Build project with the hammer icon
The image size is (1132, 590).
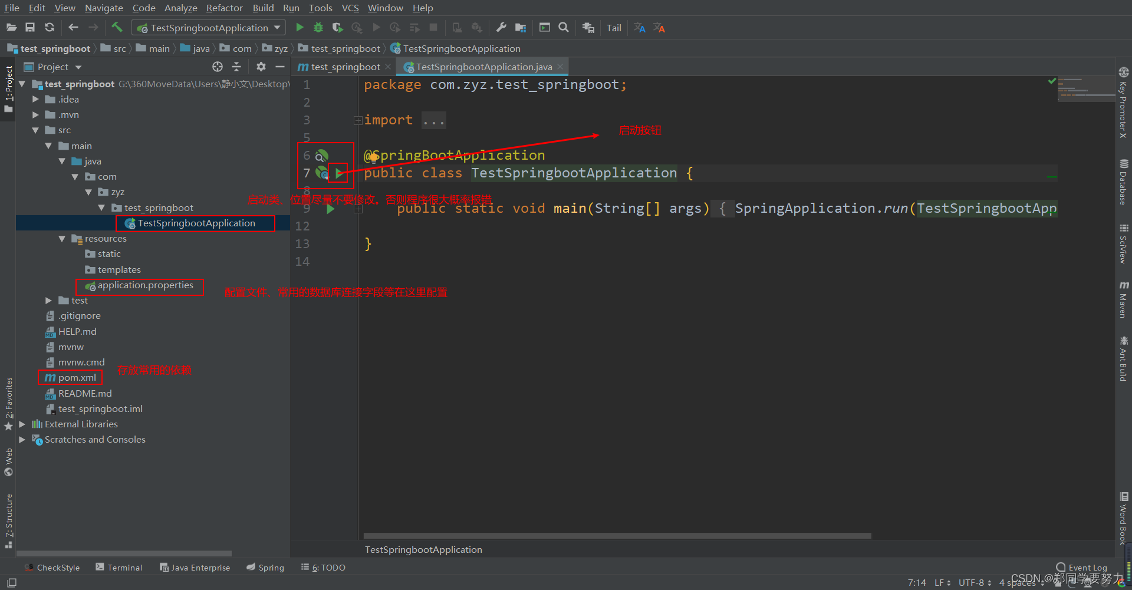(x=117, y=27)
